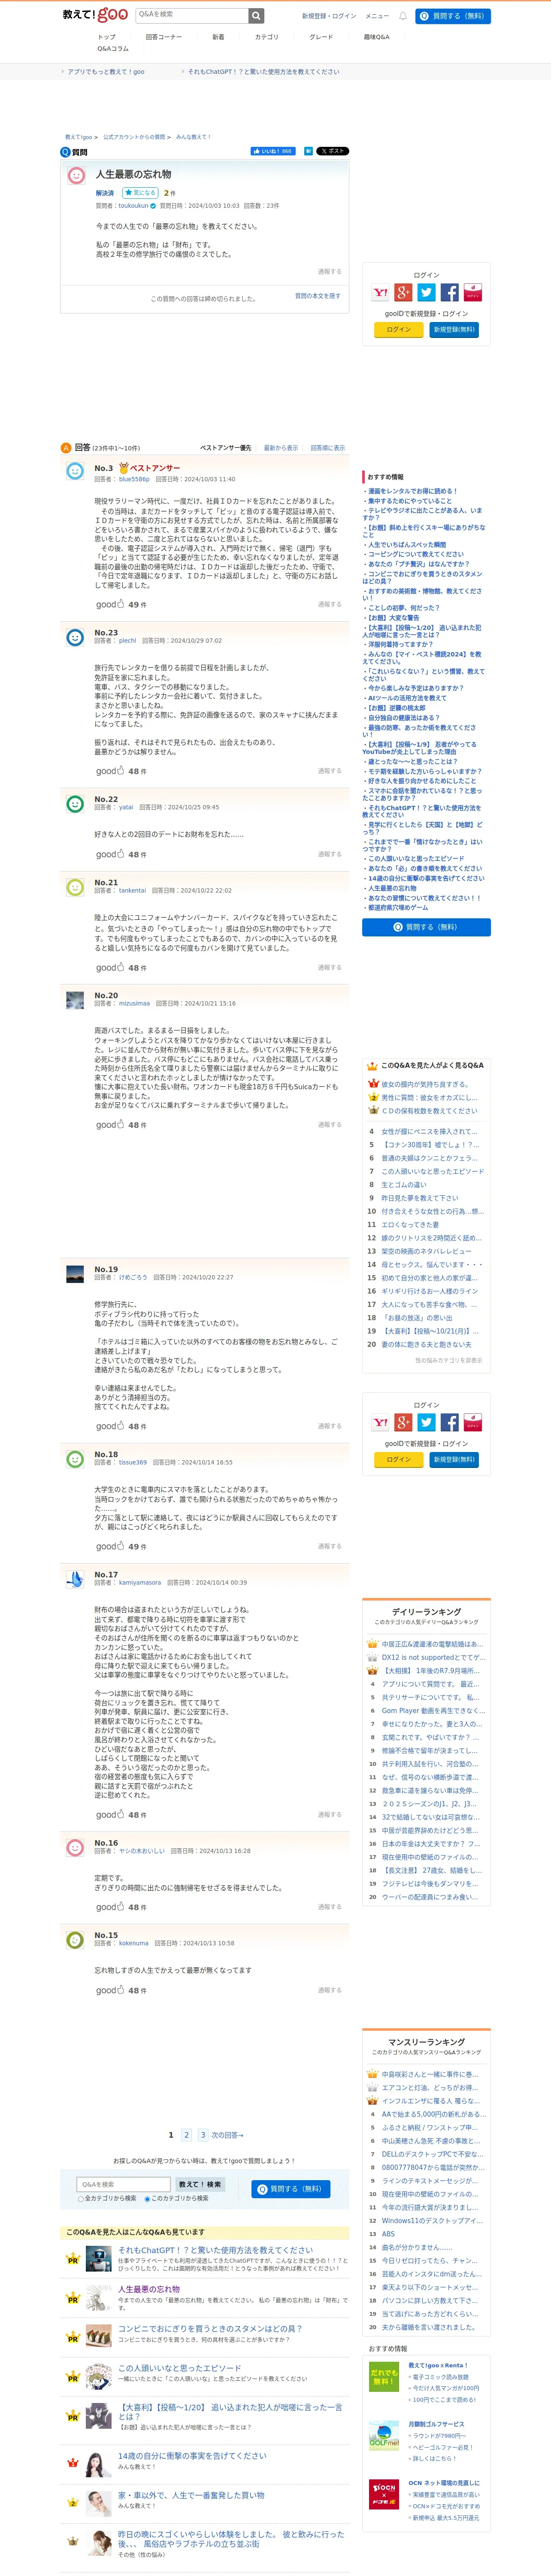Focus bottom Q&Aを検索 input field
The width and height of the screenshot is (551, 2576).
click(x=124, y=2184)
